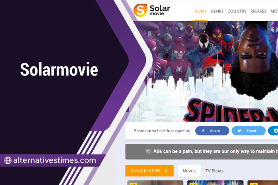Image resolution: width=278 pixels, height=185 pixels.
Task: Switch to the Movies tab
Action: click(x=189, y=171)
